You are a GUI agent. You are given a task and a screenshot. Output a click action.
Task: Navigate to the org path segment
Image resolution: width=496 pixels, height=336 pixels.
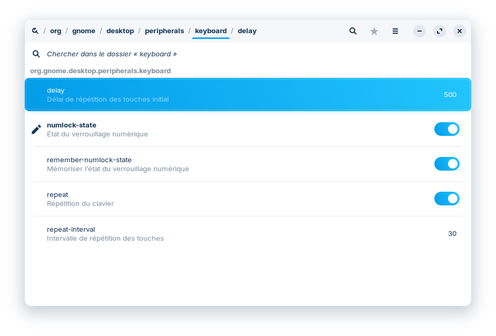[55, 31]
